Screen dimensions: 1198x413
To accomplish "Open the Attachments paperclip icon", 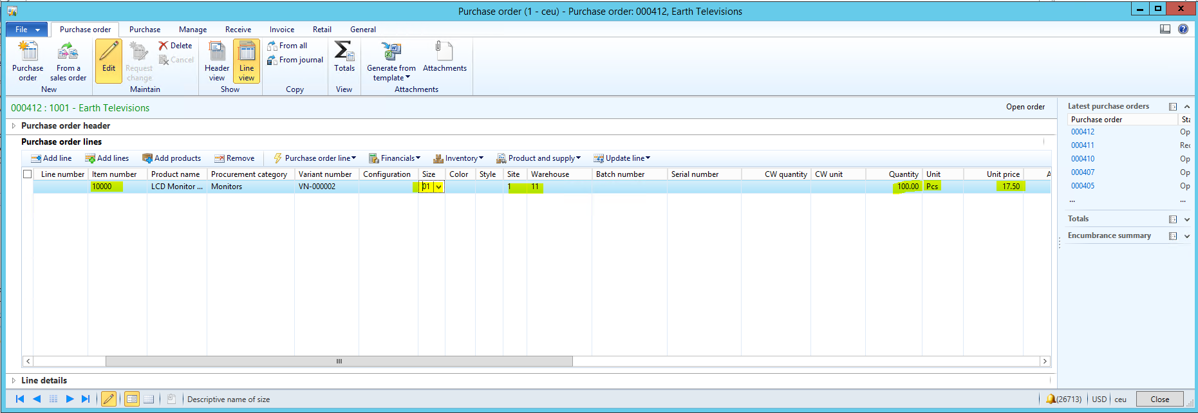I will (444, 52).
